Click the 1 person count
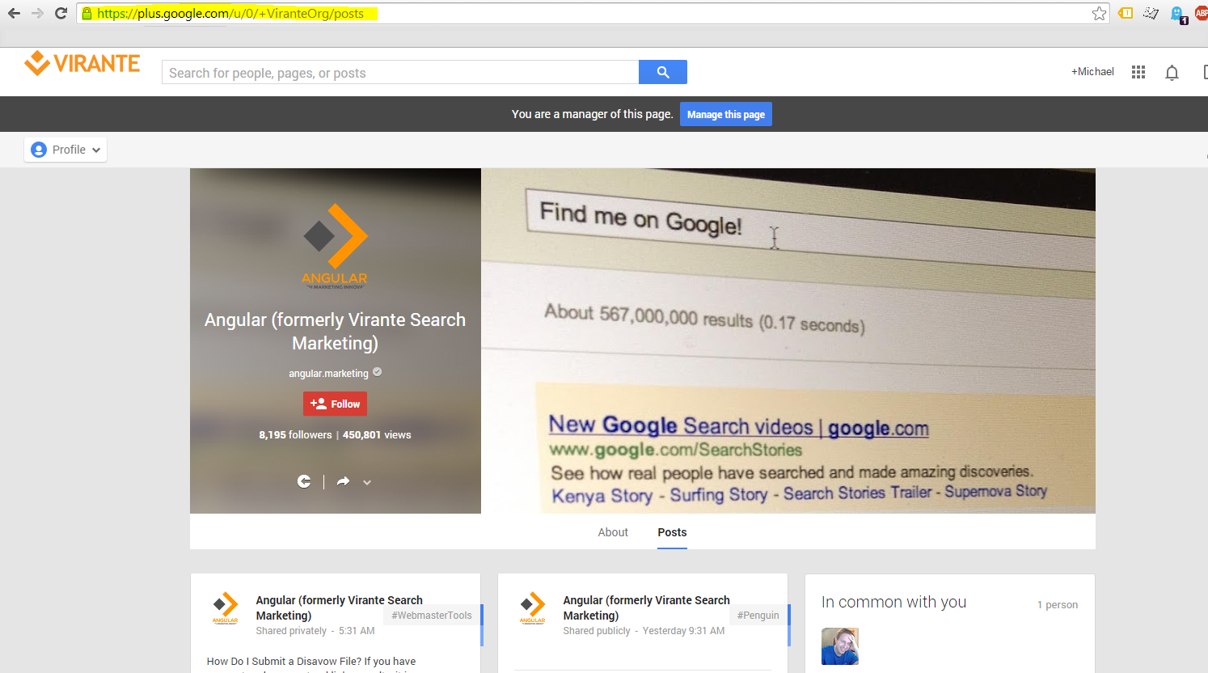1208x673 pixels. point(1058,605)
